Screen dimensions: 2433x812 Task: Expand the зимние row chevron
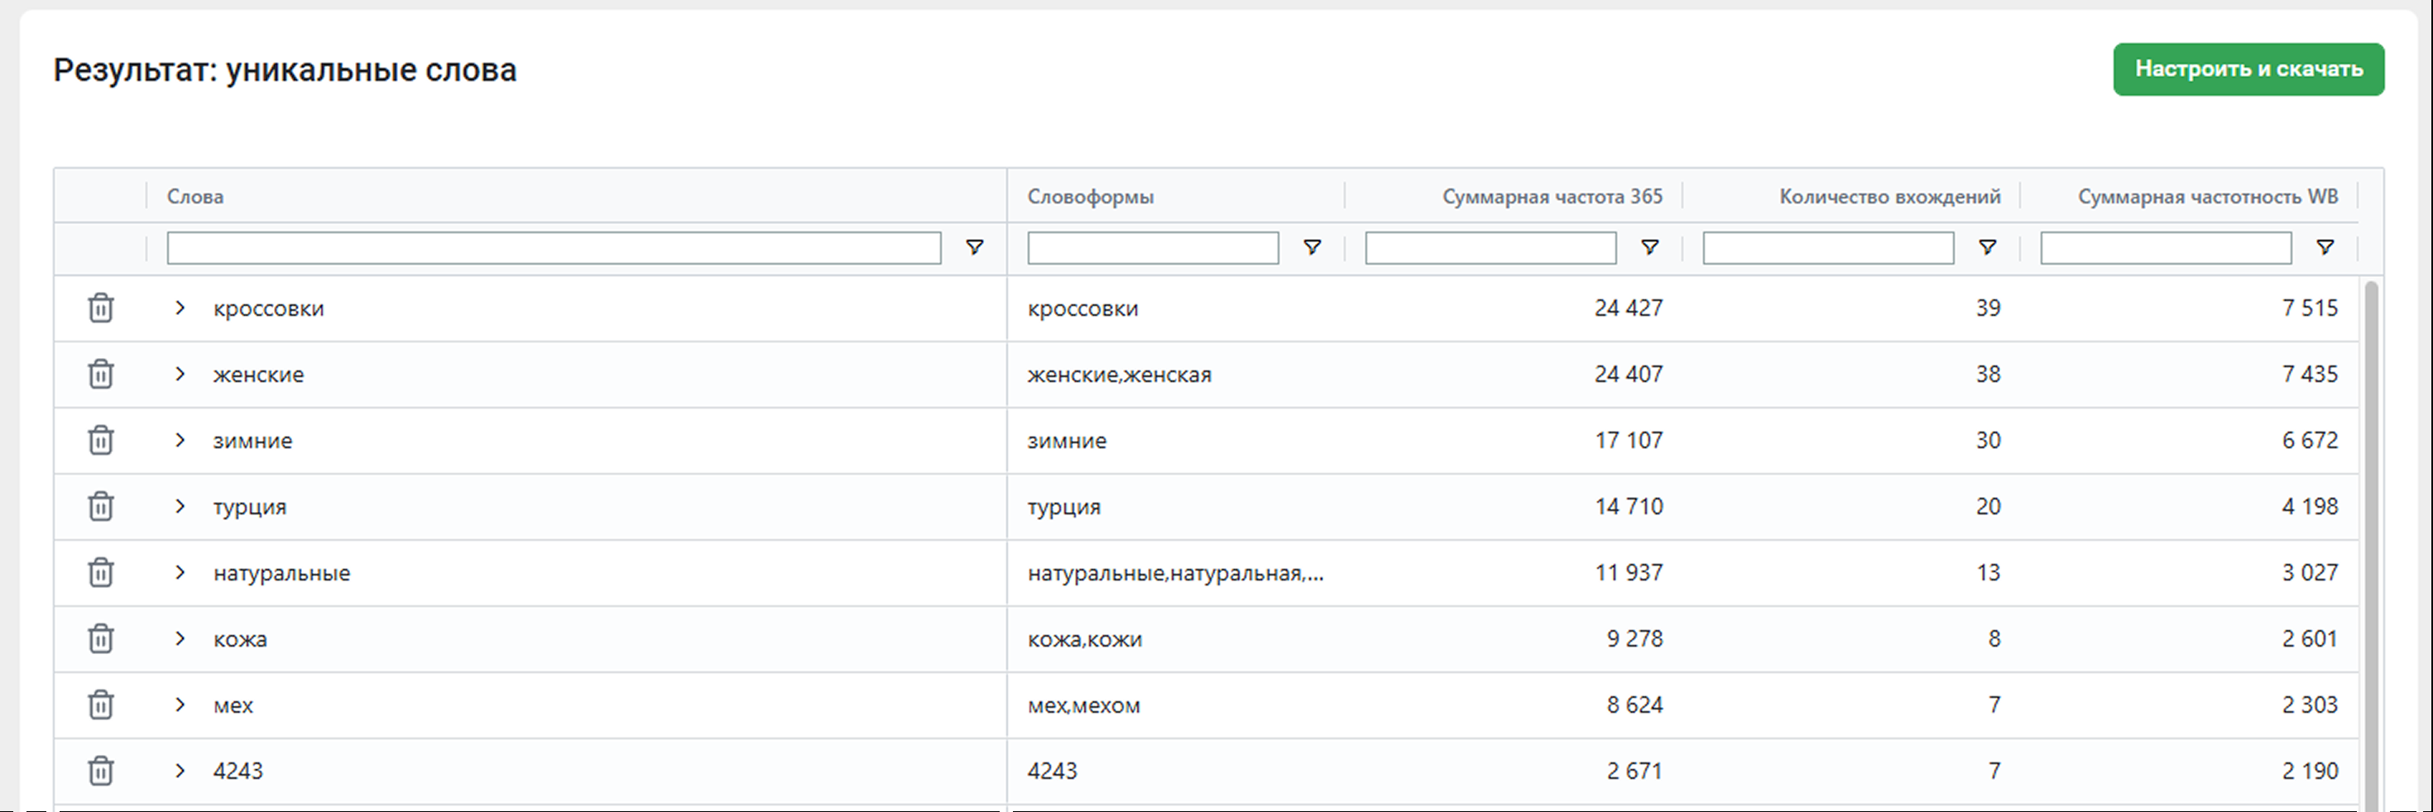pyautogui.click(x=180, y=440)
